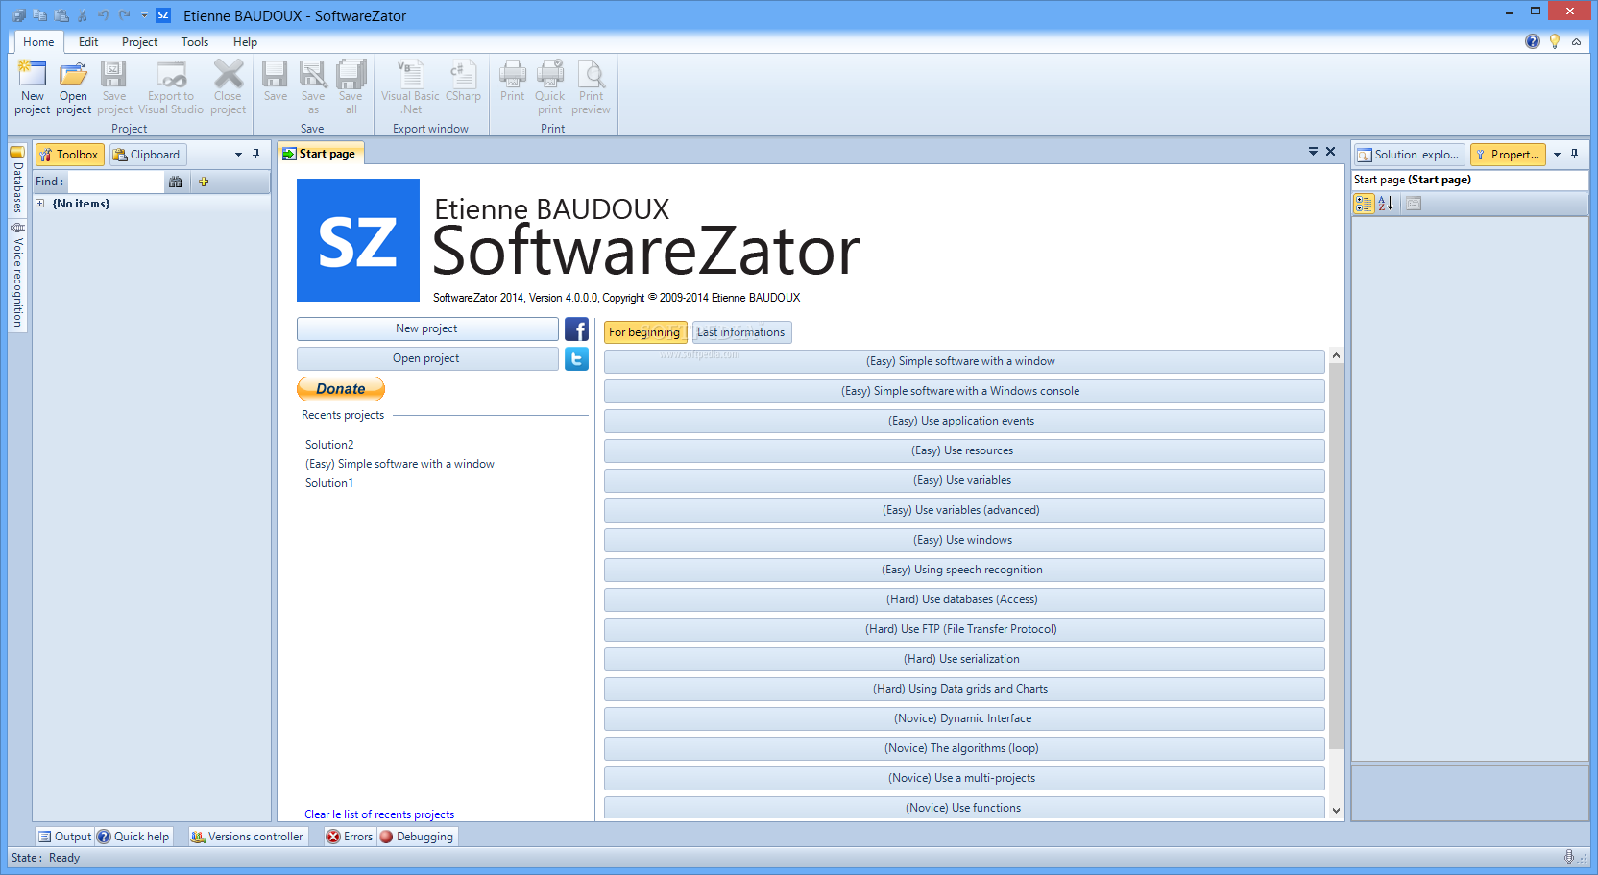Screen dimensions: 1598x875
Task: Open the Twitter page icon
Action: pyautogui.click(x=576, y=359)
